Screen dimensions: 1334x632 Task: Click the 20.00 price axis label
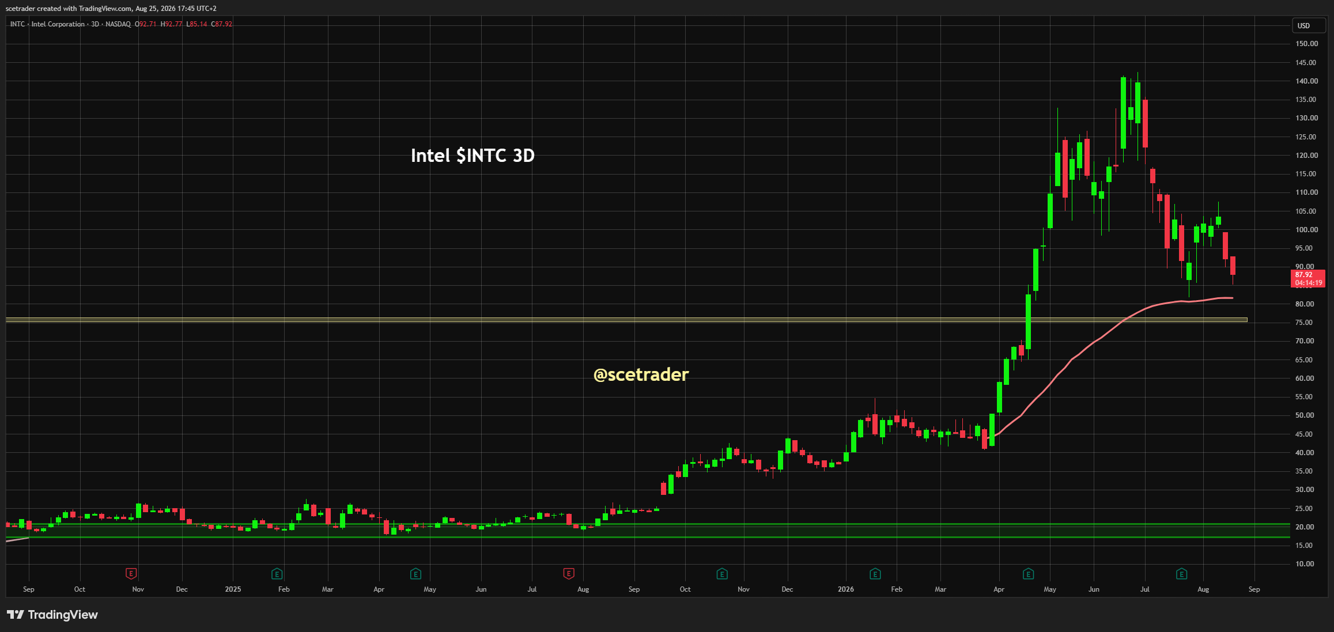point(1305,527)
